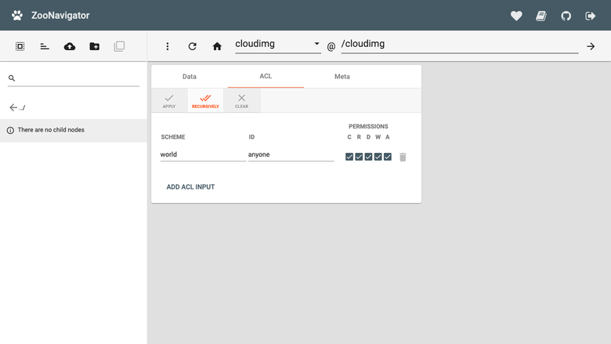
Task: Click the heart sponsor icon
Action: click(516, 16)
